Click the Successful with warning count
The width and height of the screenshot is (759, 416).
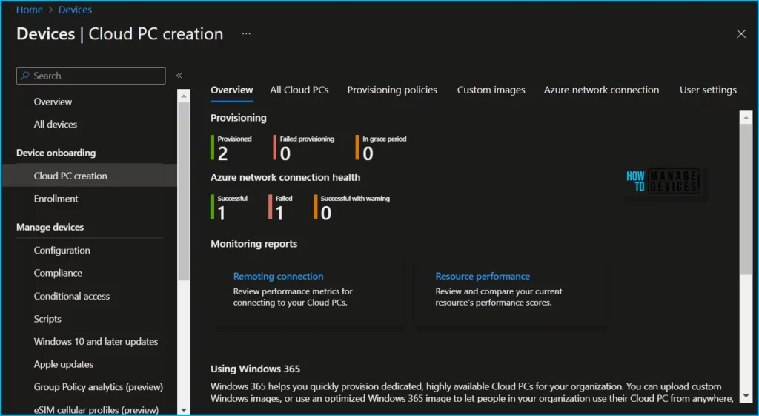click(326, 214)
